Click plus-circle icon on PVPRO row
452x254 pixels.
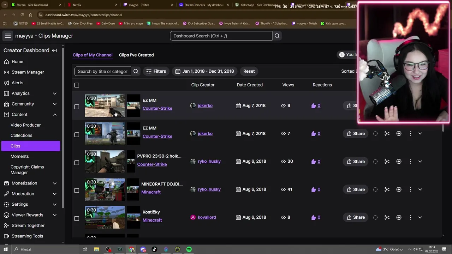coord(399,161)
